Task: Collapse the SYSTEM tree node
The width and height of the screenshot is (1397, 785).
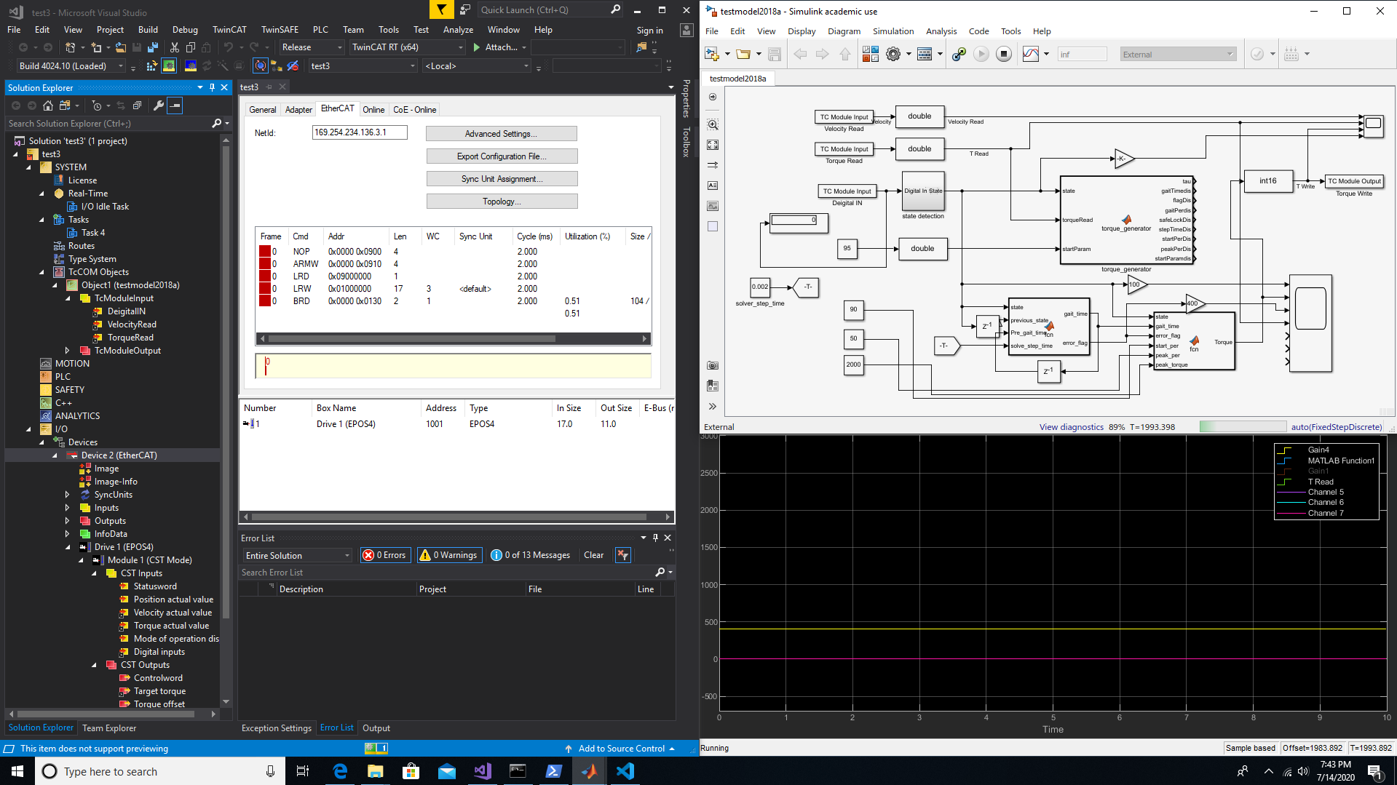Action: tap(28, 167)
